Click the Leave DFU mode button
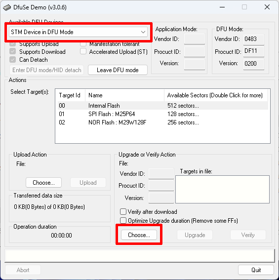This screenshot has width=279, height=280. point(118,70)
